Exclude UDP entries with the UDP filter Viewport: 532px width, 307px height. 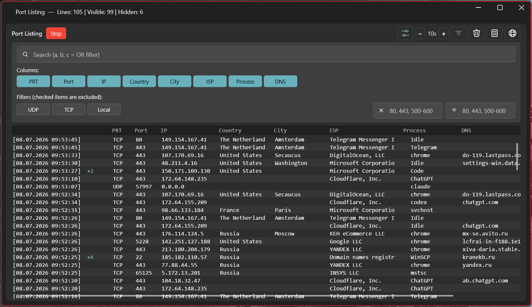33,109
